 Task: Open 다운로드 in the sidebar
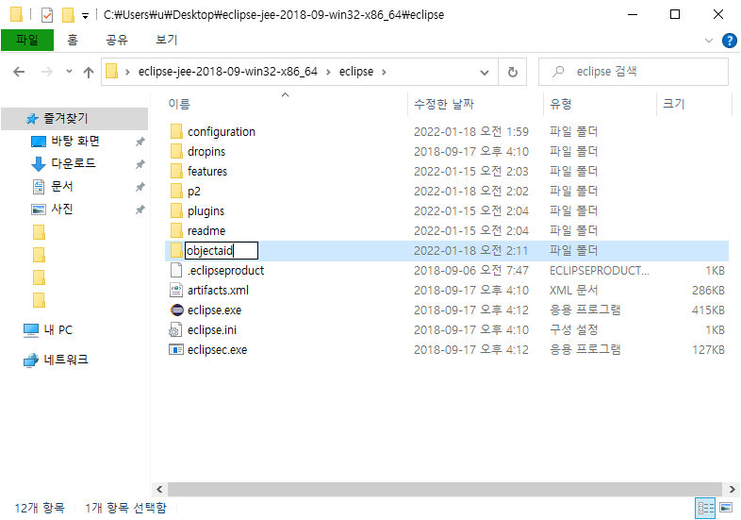[x=73, y=163]
